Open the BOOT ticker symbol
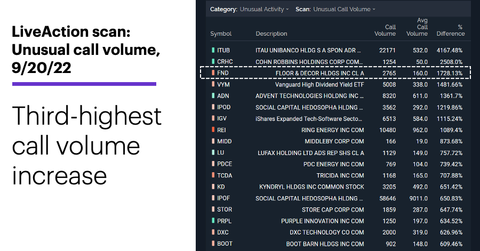 coord(225,244)
